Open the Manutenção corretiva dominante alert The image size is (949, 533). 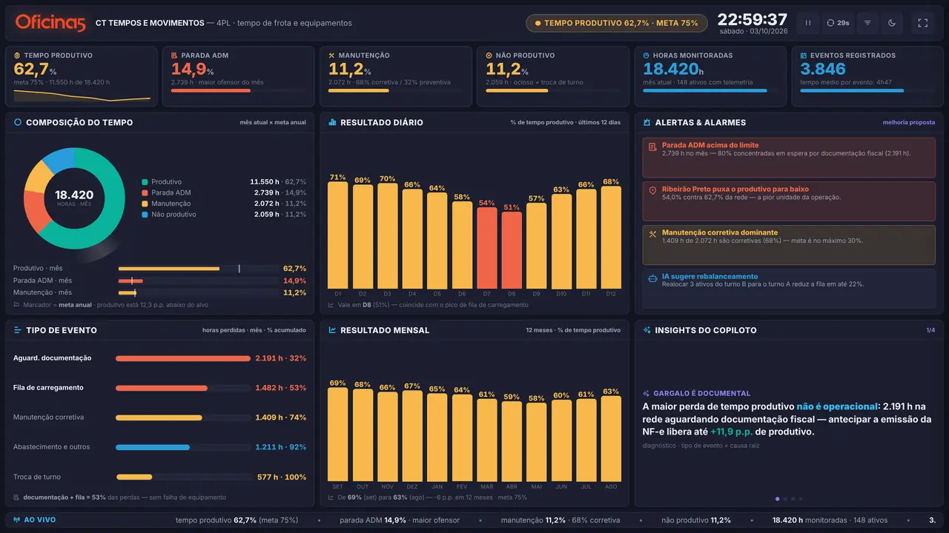pyautogui.click(x=789, y=245)
